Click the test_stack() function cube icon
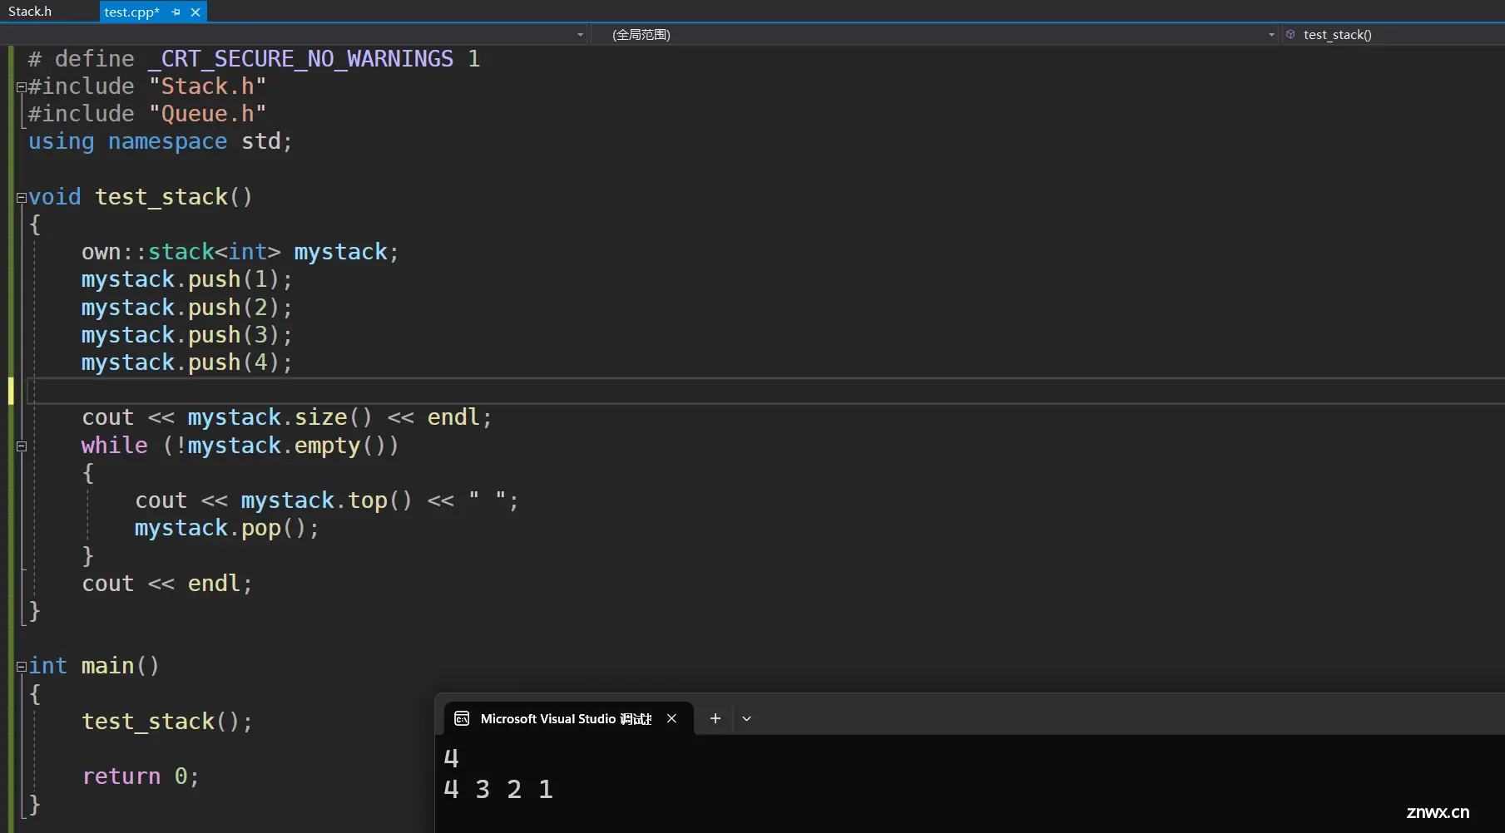Image resolution: width=1505 pixels, height=833 pixels. [1290, 34]
